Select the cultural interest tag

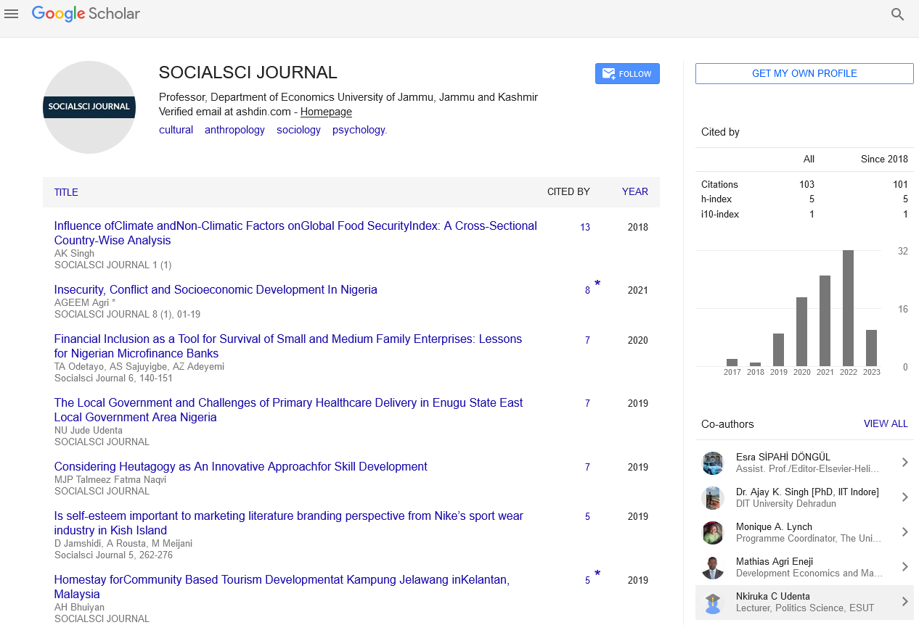pyautogui.click(x=176, y=130)
